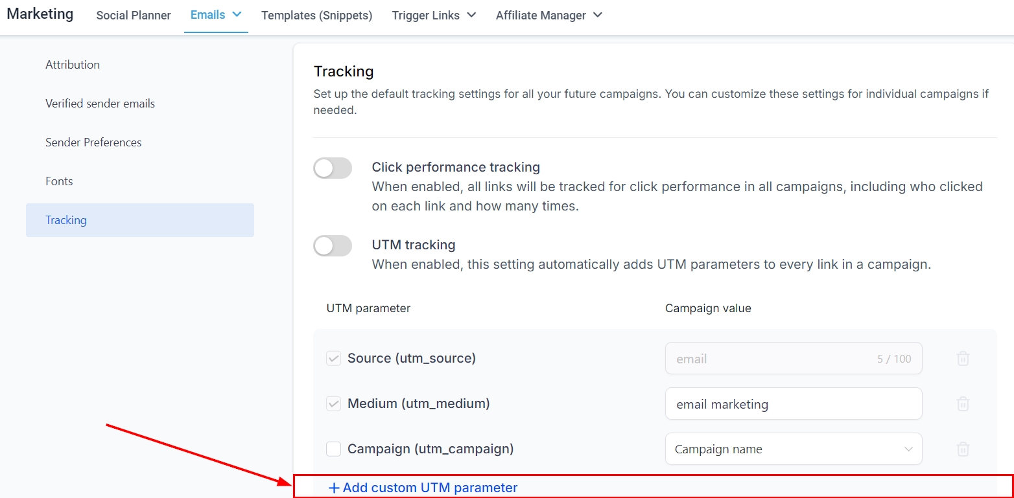This screenshot has width=1014, height=498.
Task: Remove Campaign utm_campaign row via trash icon
Action: (963, 449)
